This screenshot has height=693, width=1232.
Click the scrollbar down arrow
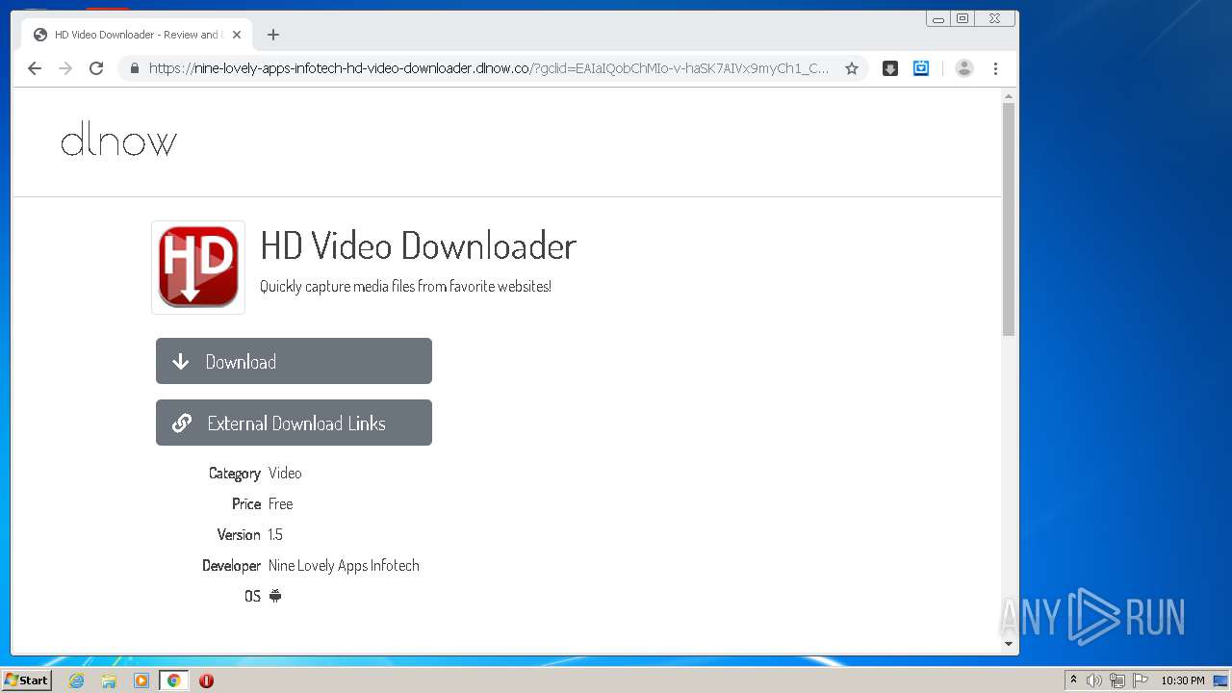(x=1009, y=643)
